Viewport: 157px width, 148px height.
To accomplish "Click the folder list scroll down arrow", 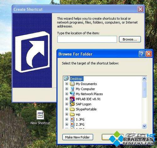I will [x=144, y=126].
